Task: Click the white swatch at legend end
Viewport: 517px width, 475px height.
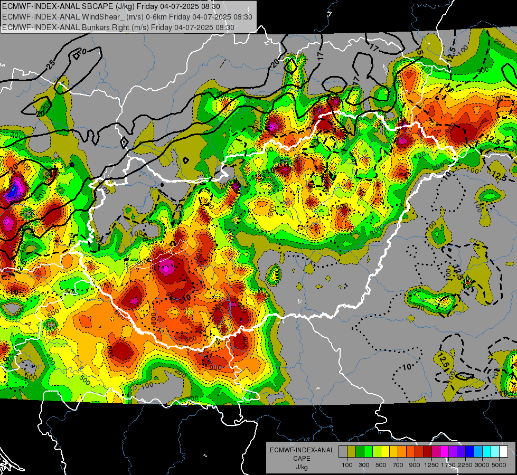Action: (503, 452)
